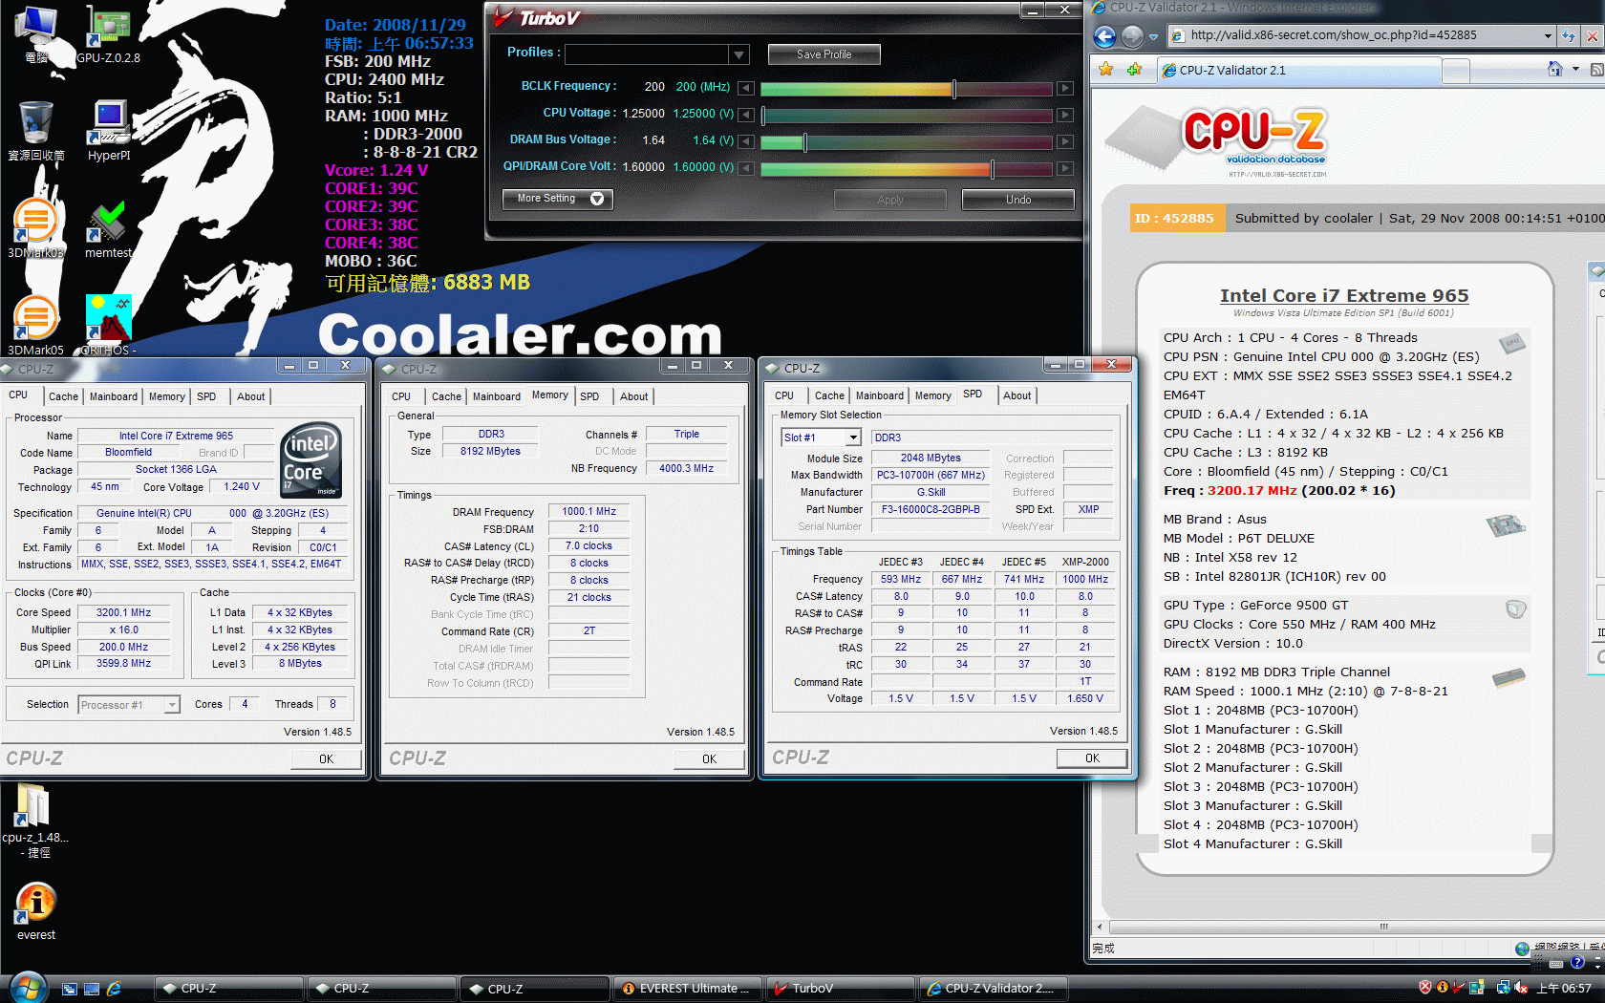Select the CPU-Z Validator 2.1 browser tab
The height and width of the screenshot is (1003, 1605).
coord(1298,70)
